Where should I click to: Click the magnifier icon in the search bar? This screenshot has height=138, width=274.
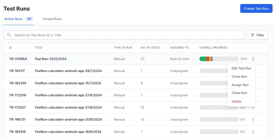pos(9,35)
